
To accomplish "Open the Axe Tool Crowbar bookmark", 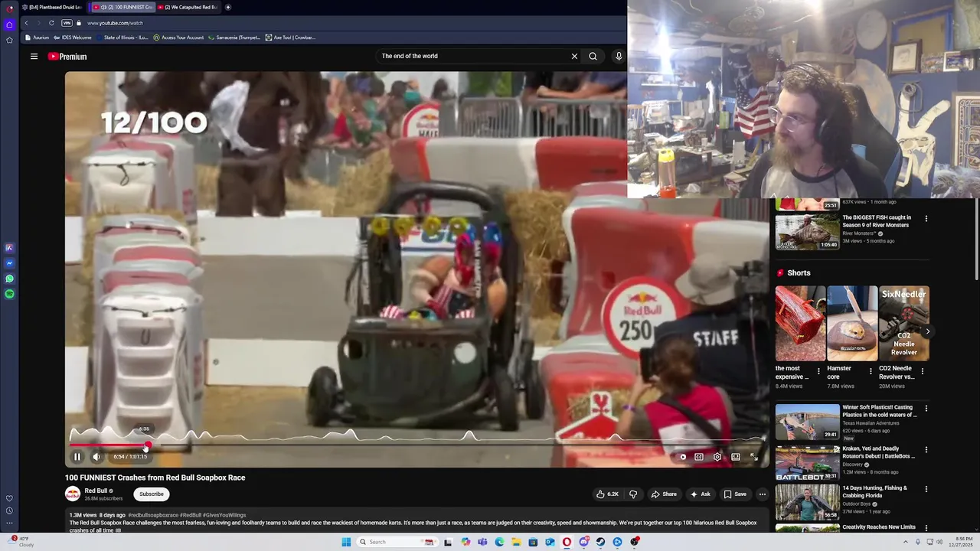I will tap(290, 37).
